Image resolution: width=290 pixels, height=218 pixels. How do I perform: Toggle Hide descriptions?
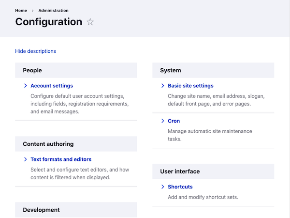pyautogui.click(x=36, y=51)
